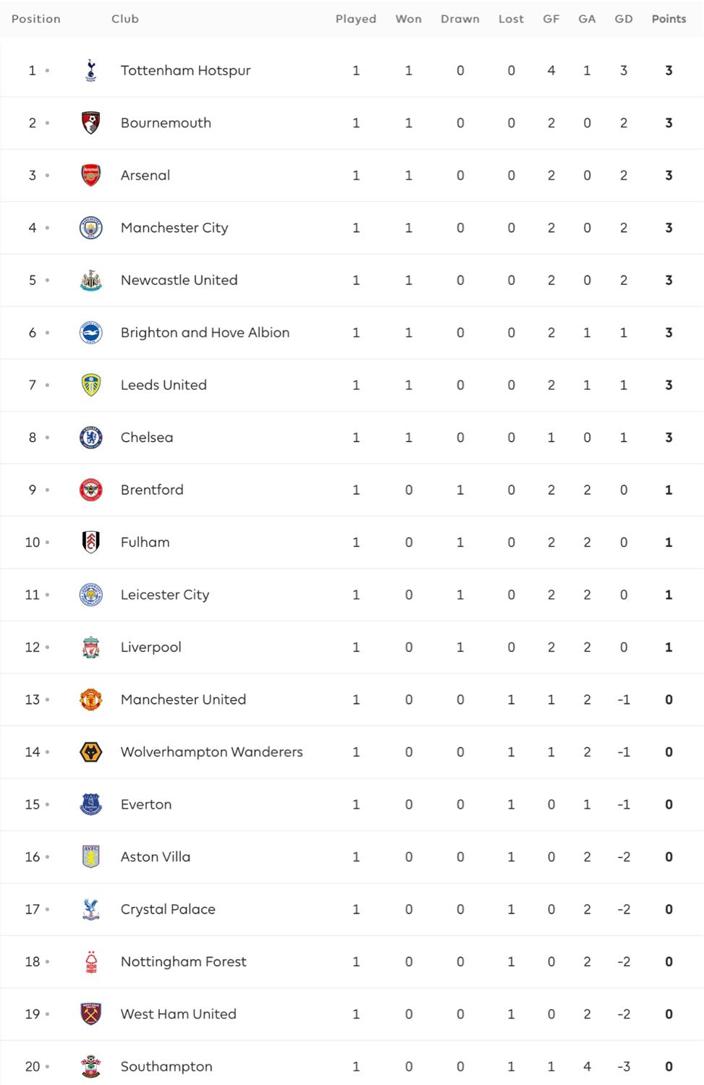Click the Brentford bee badge
Viewport: 704px width, 1085px height.
(90, 490)
